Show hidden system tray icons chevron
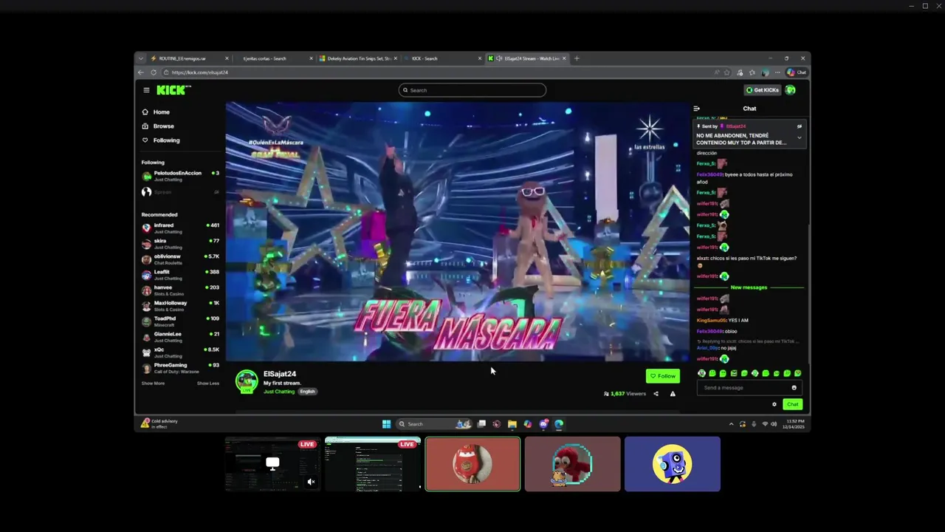This screenshot has height=532, width=945. 732,424
